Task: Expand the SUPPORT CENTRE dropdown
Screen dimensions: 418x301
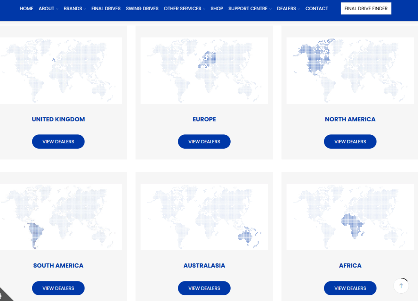Action: click(x=248, y=8)
